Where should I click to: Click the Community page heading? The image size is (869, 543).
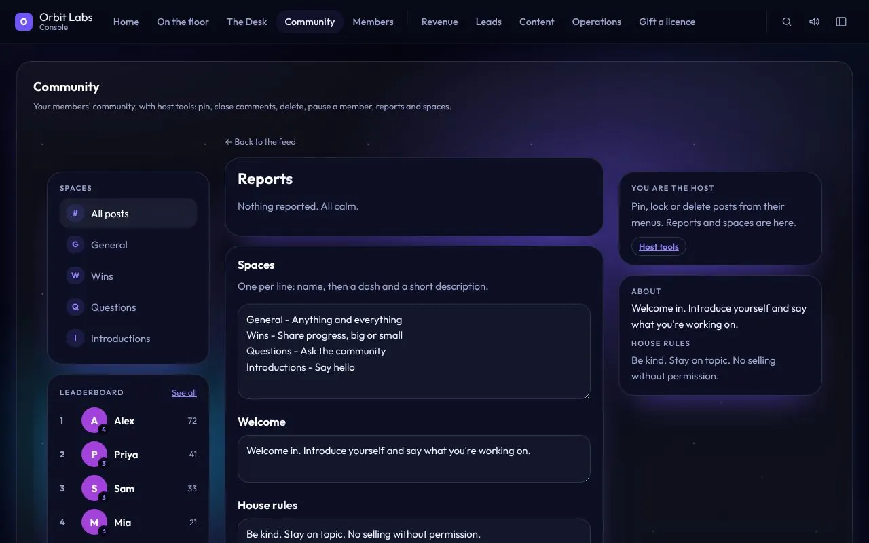(67, 87)
